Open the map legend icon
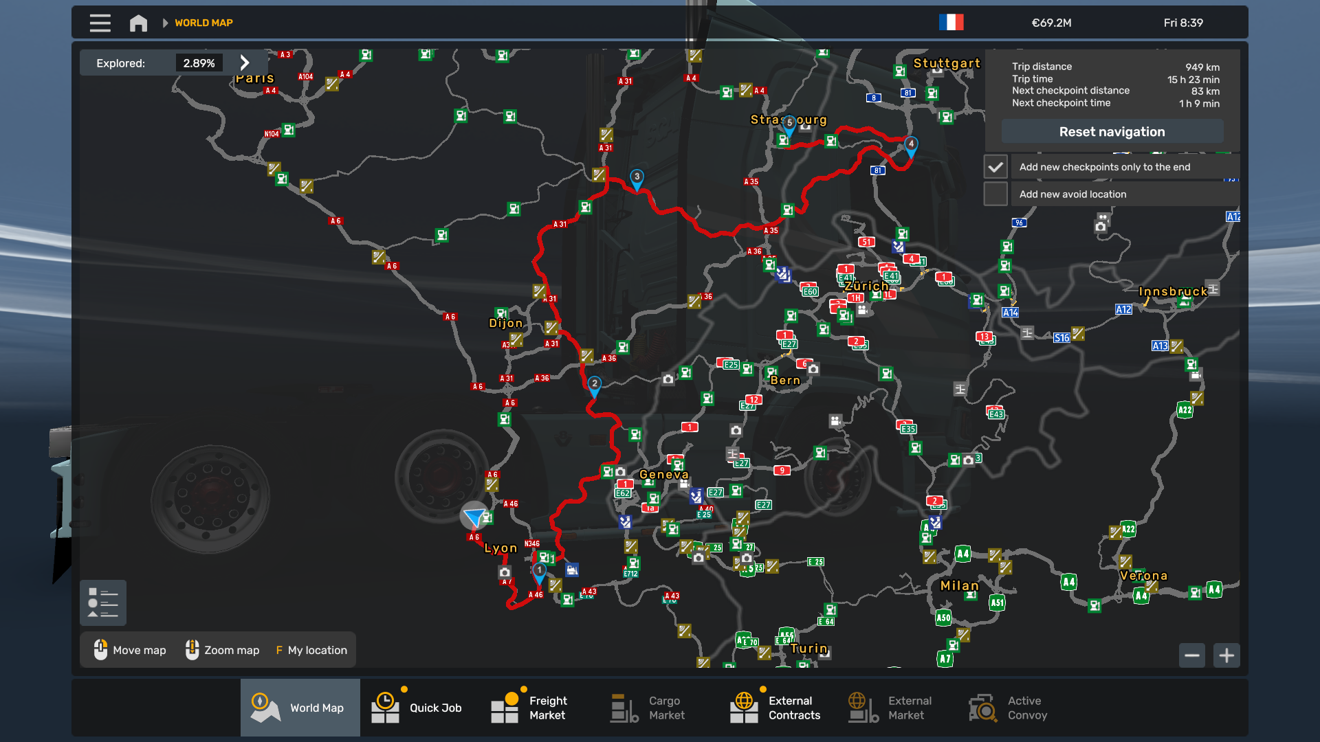Screen dimensions: 1320x742 (x=103, y=603)
